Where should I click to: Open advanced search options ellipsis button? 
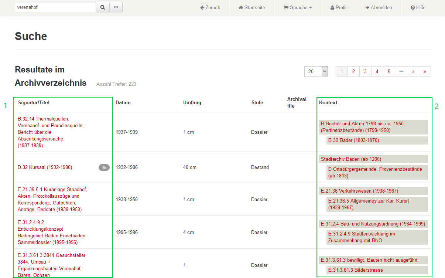116,7
